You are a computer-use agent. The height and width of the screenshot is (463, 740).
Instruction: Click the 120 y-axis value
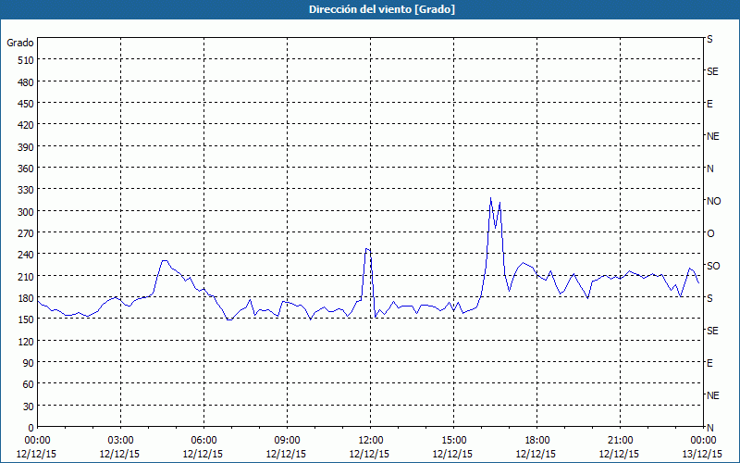click(26, 341)
